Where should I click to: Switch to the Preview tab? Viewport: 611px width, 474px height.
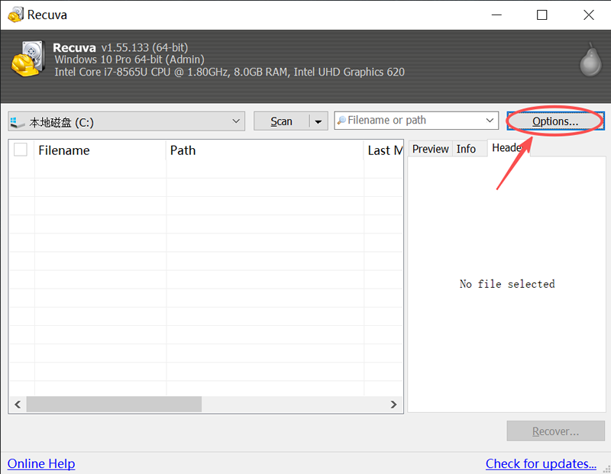[430, 149]
